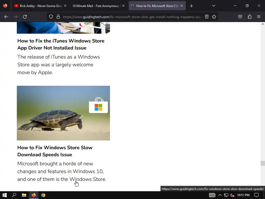
Task: Open the clock showing 10:51 PM
Action: click(x=243, y=195)
